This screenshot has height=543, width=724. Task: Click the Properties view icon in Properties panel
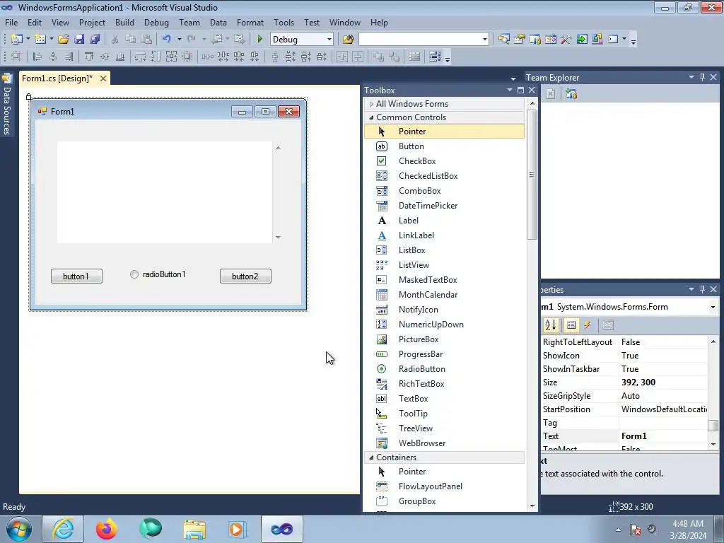571,325
